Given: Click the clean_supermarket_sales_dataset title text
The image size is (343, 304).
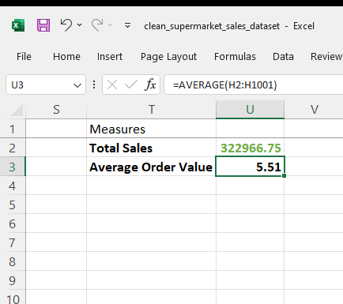Looking at the screenshot, I should (212, 26).
